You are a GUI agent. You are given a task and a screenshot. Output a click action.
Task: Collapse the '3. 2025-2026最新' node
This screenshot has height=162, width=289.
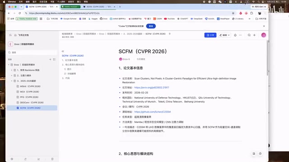[x=12, y=81]
